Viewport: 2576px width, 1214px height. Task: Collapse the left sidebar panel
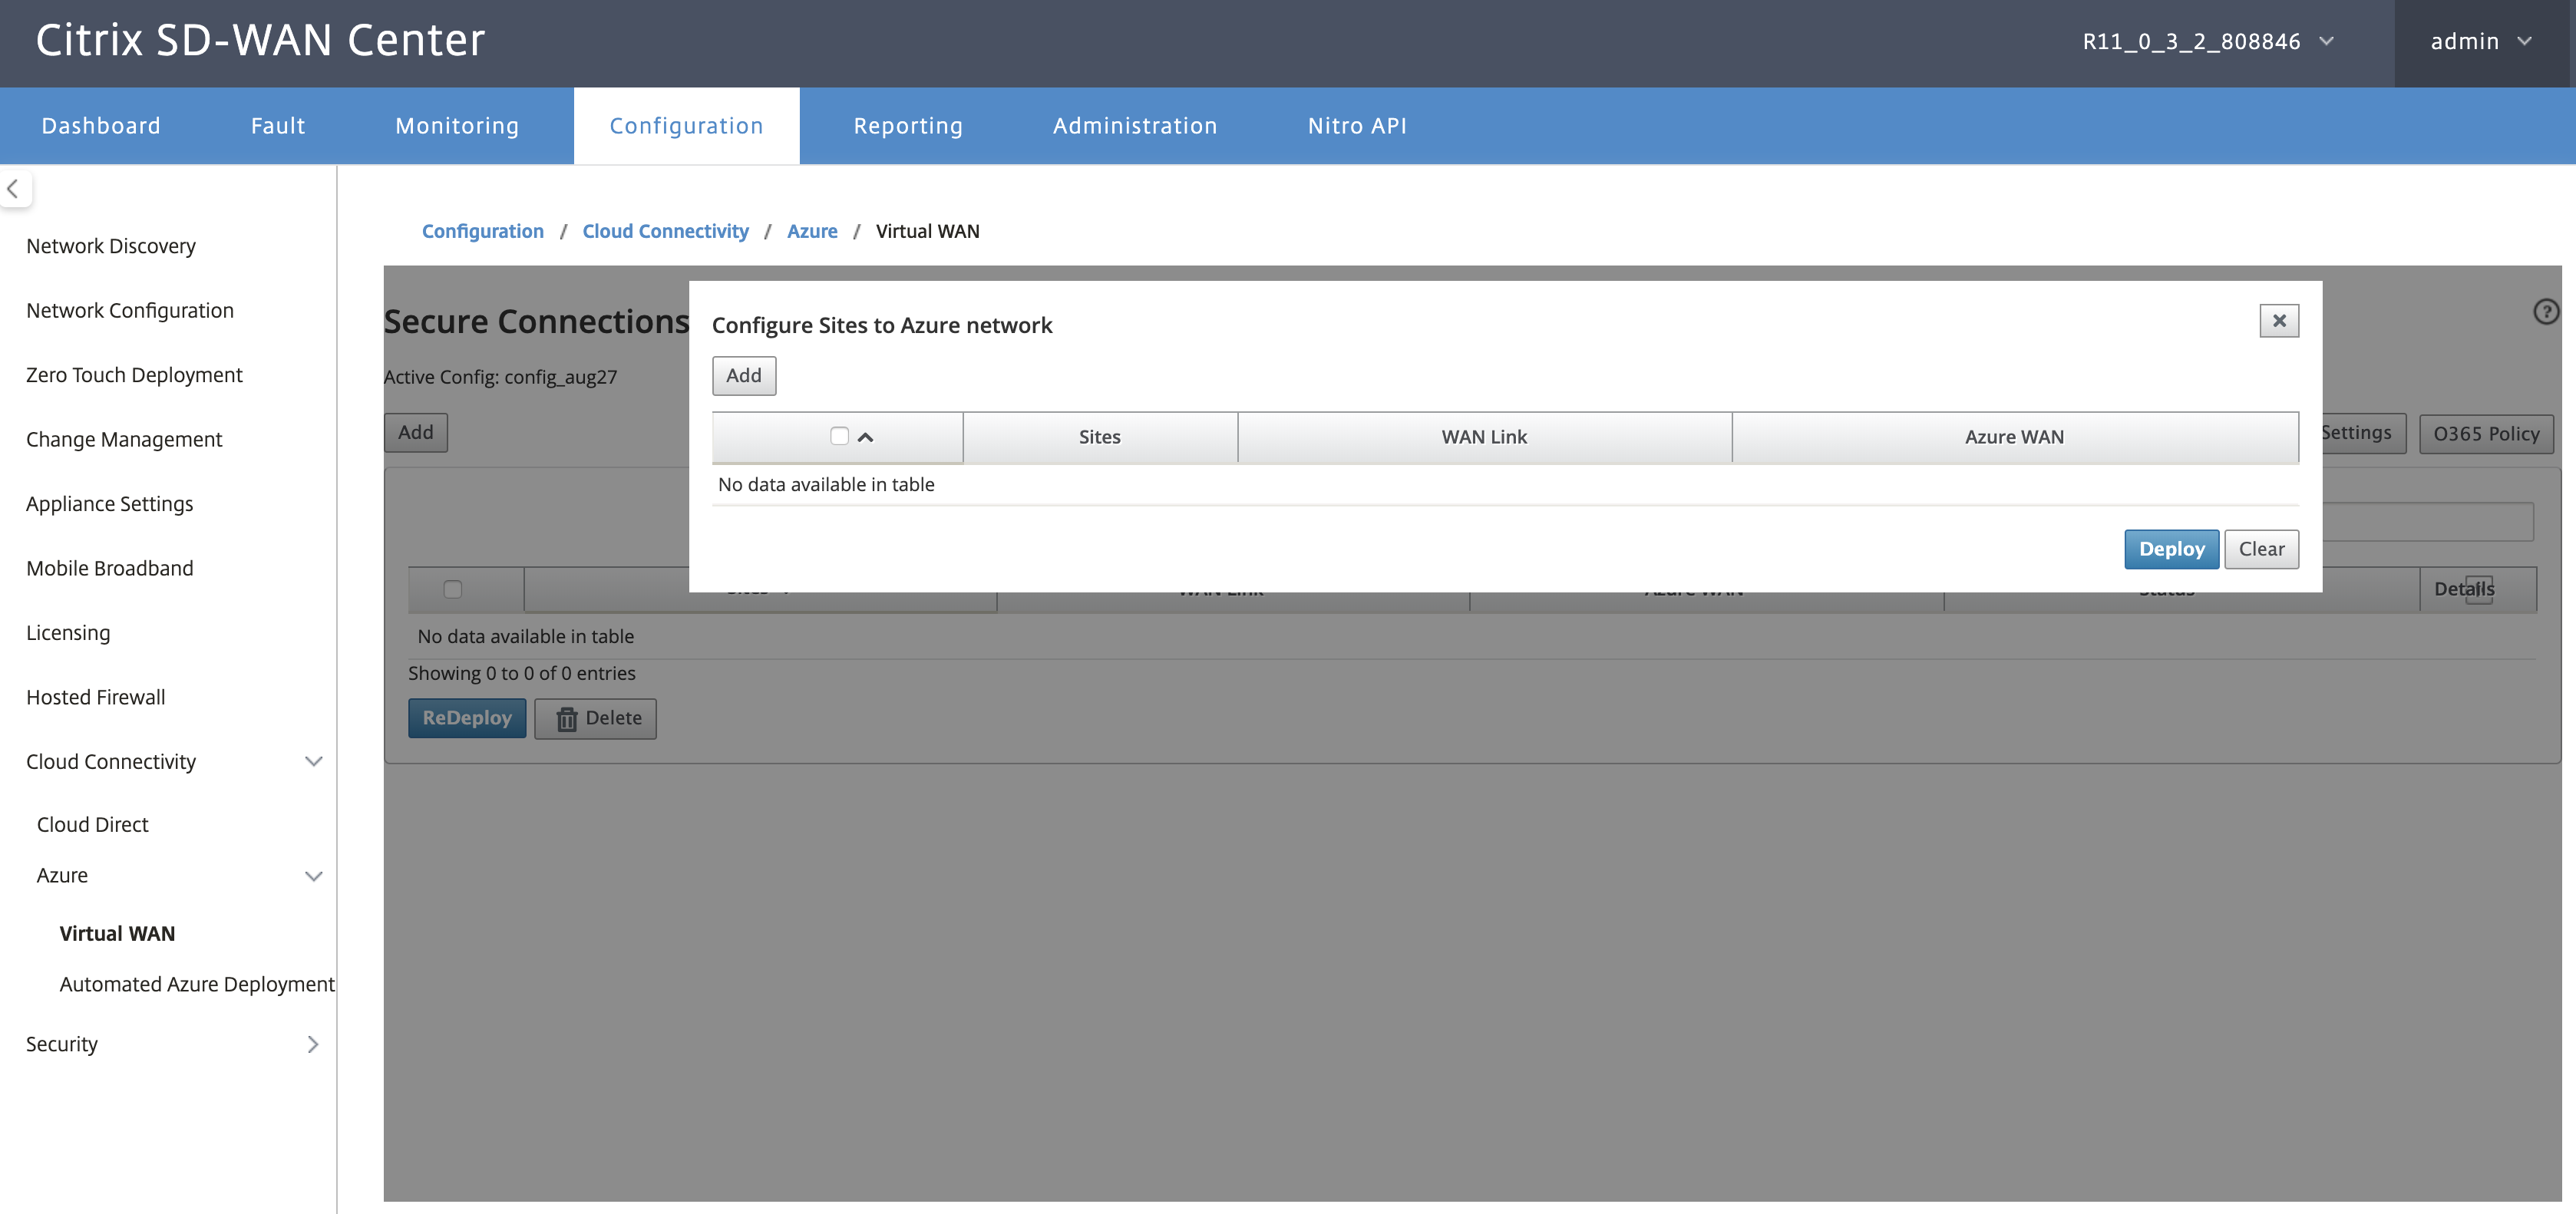click(x=14, y=188)
